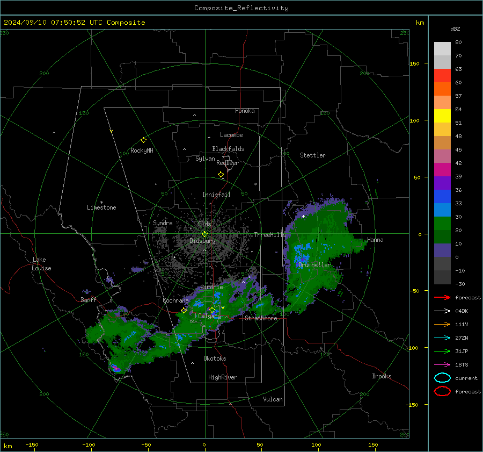Pick the dark orange 57-60 dBZ swatch
The width and height of the screenshot is (483, 452).
tap(442, 89)
